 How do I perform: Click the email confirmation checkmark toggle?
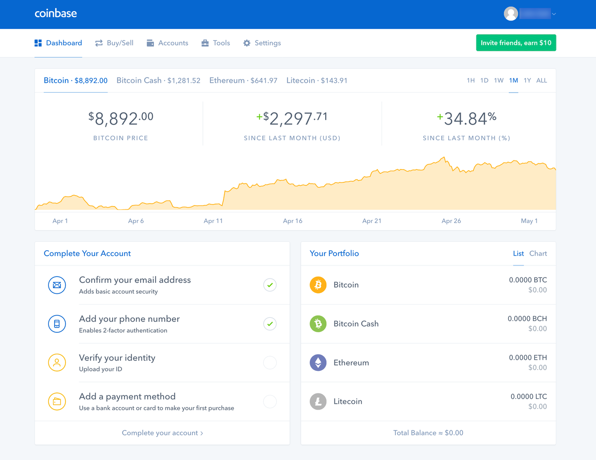click(x=270, y=285)
